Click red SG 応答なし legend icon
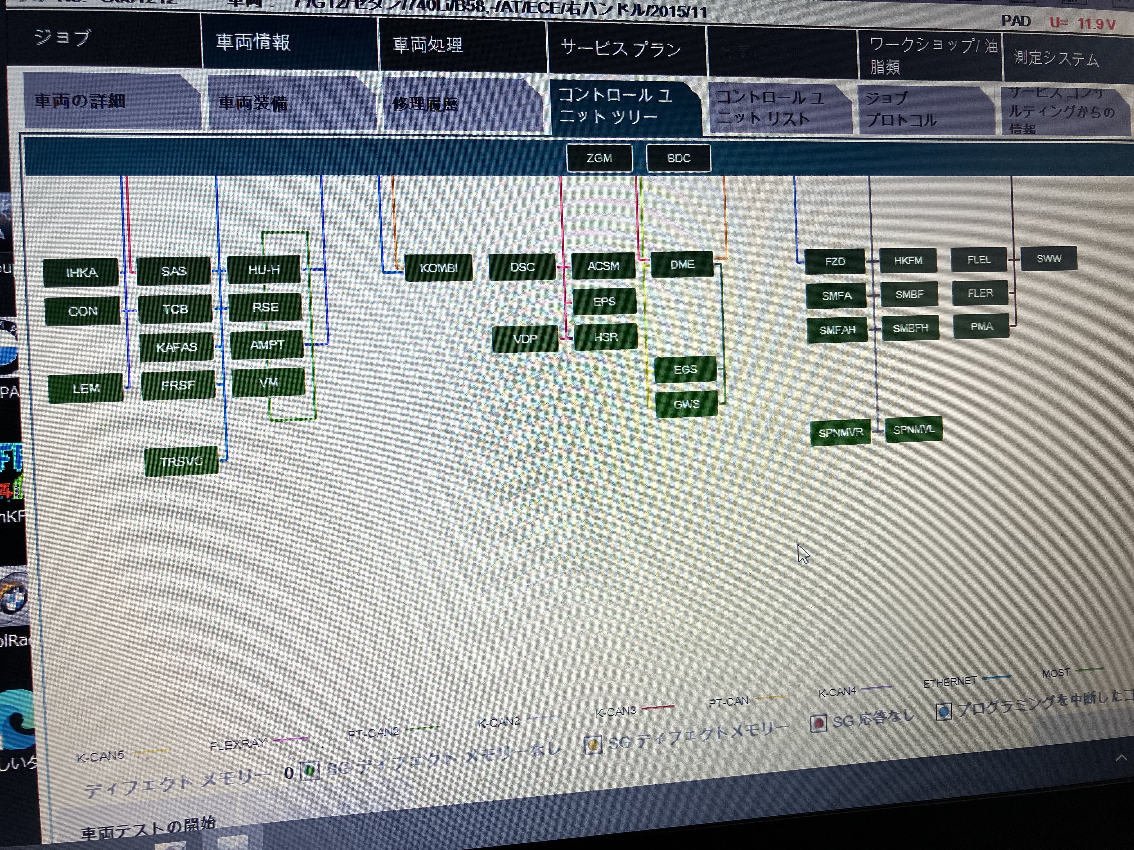The width and height of the screenshot is (1134, 850). point(818,723)
